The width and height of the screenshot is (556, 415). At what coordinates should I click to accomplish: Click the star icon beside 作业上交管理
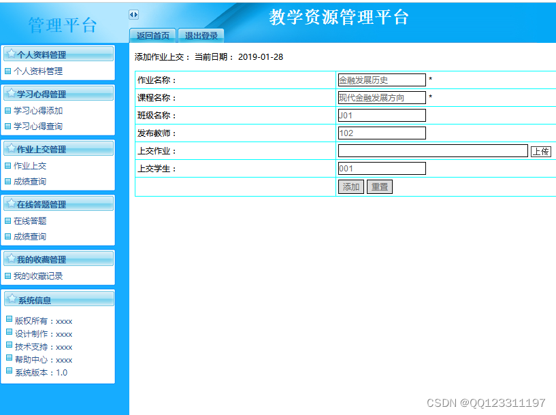12,148
